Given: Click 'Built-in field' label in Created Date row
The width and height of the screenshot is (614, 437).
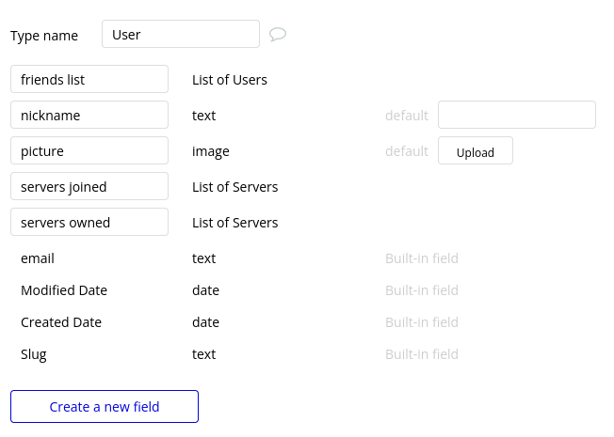Looking at the screenshot, I should (422, 322).
